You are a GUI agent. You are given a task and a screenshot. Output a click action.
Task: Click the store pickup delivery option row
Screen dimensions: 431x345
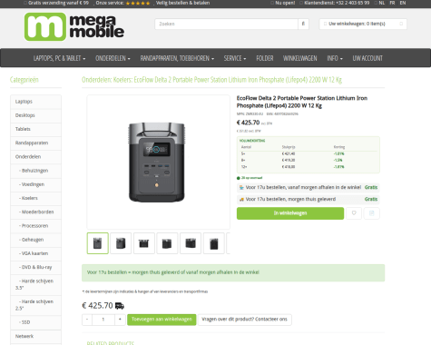[309, 188]
